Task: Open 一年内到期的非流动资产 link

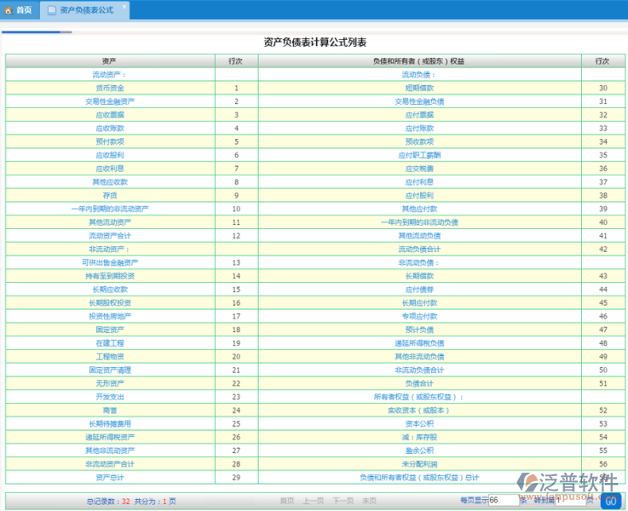Action: [110, 209]
